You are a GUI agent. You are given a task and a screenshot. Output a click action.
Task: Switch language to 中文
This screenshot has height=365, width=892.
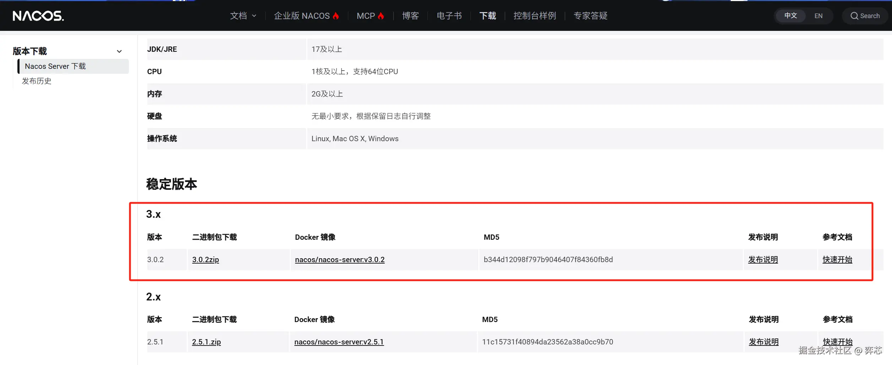click(790, 16)
